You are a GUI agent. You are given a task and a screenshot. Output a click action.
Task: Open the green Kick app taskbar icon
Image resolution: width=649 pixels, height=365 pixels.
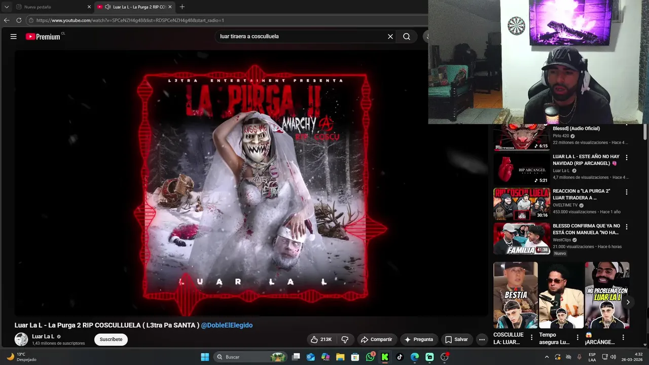coord(385,357)
